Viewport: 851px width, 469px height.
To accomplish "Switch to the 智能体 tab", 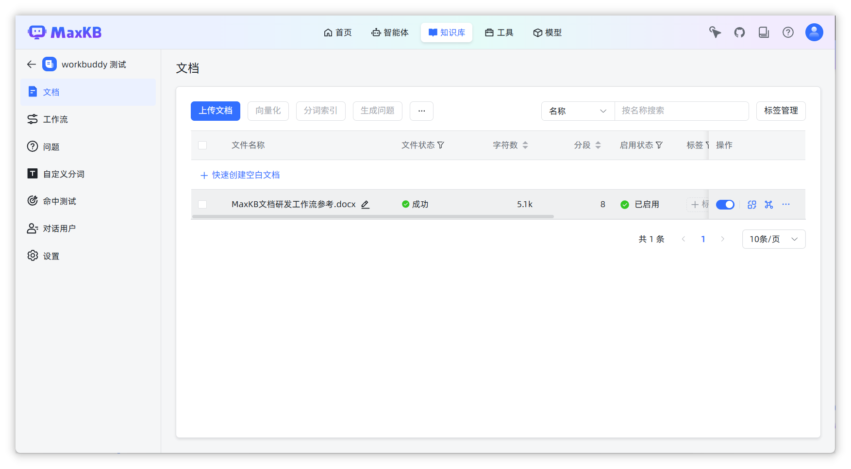I will coord(390,32).
